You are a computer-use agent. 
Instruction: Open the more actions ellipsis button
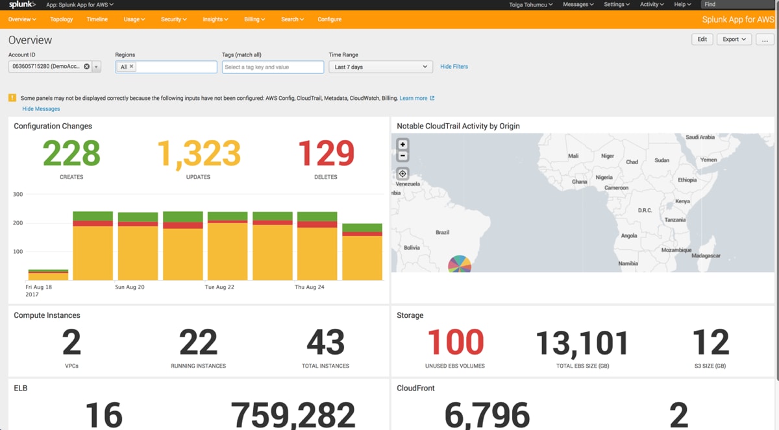point(765,40)
